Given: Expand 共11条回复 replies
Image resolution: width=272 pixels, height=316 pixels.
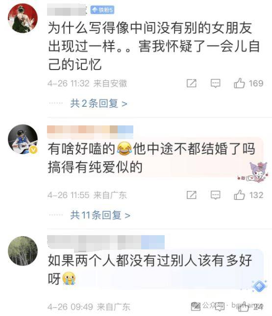Looking at the screenshot, I should click(100, 215).
